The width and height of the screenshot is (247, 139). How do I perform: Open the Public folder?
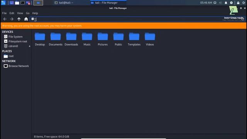click(118, 39)
